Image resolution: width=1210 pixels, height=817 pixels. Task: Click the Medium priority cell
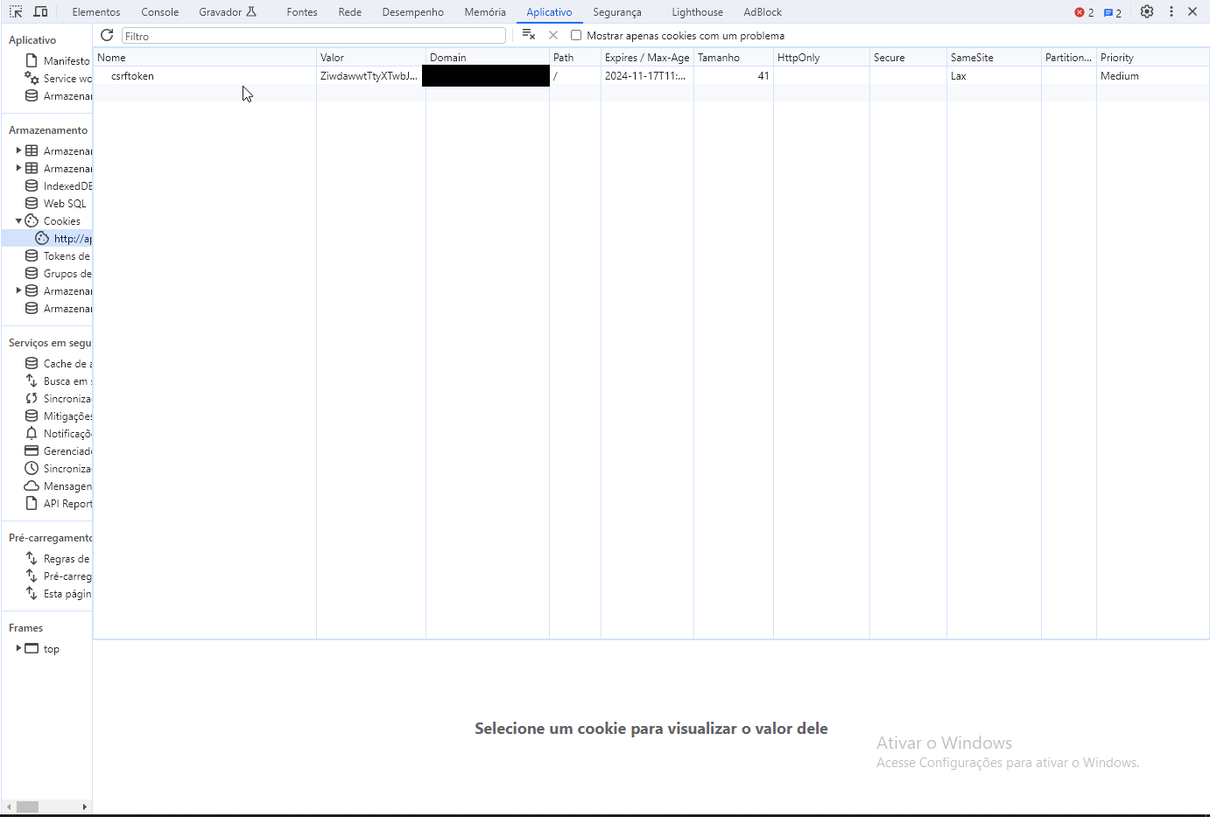click(x=1153, y=75)
